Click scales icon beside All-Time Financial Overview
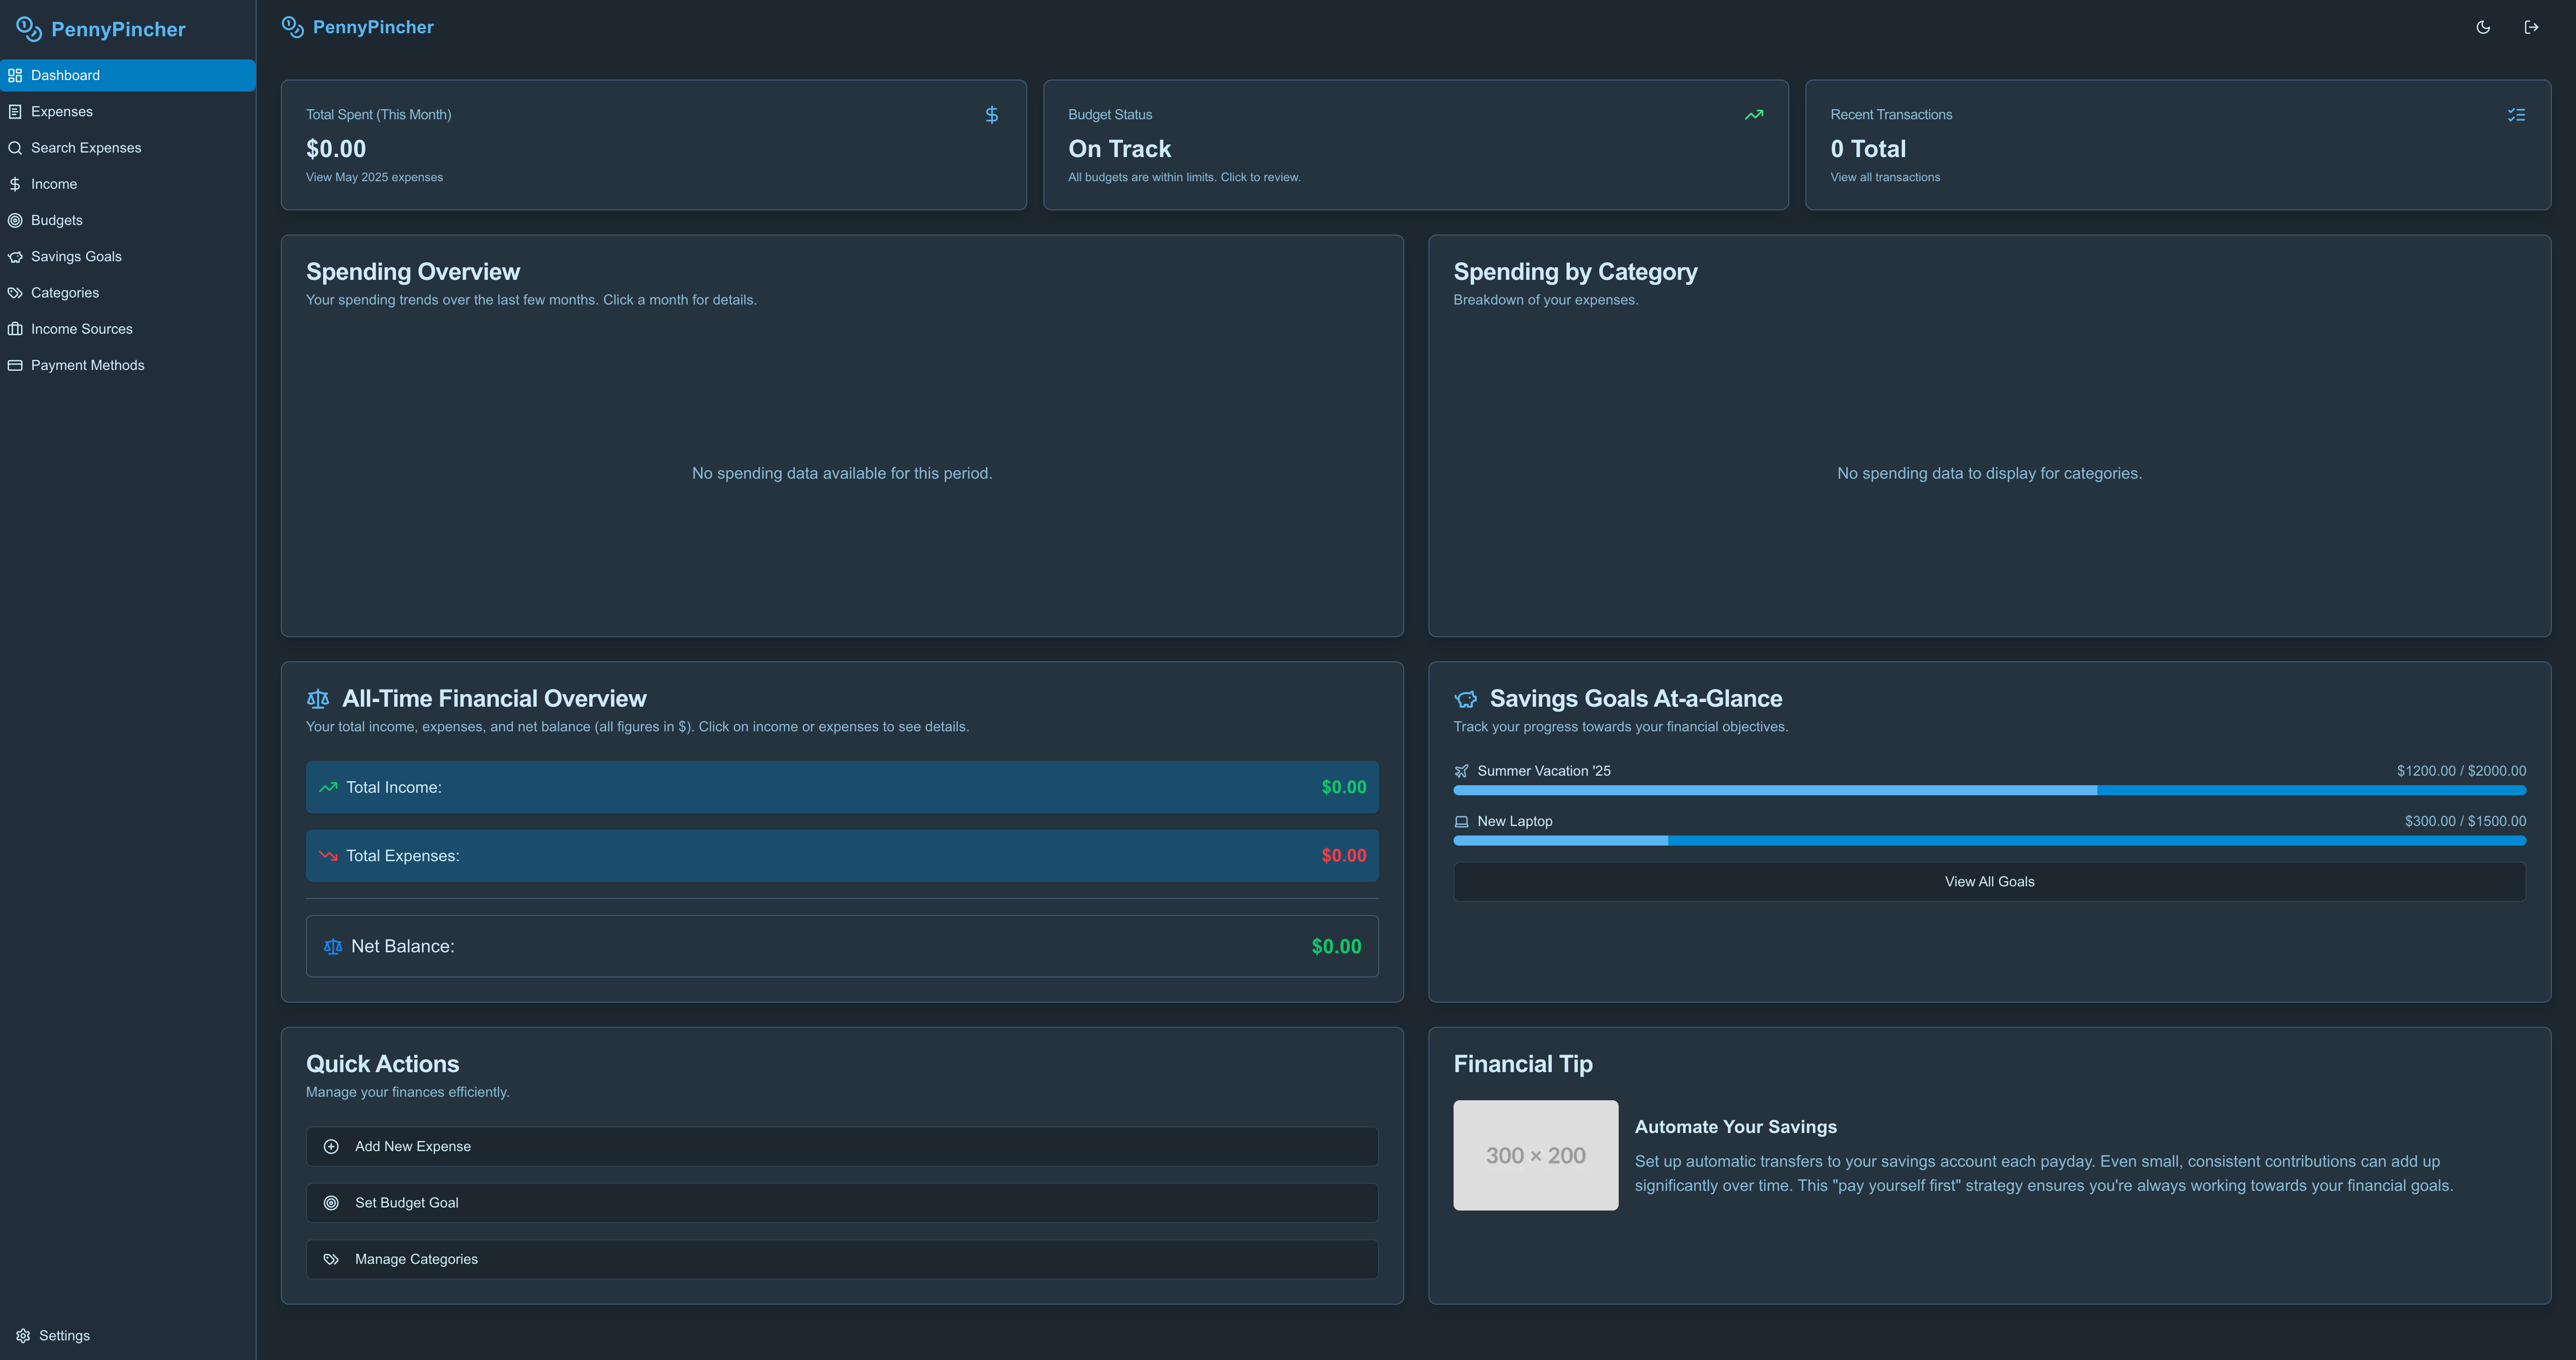The height and width of the screenshot is (1360, 2576). click(318, 699)
